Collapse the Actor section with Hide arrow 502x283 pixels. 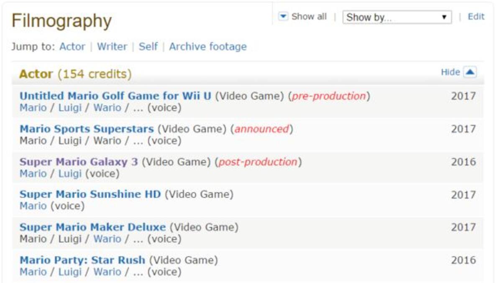(x=470, y=72)
